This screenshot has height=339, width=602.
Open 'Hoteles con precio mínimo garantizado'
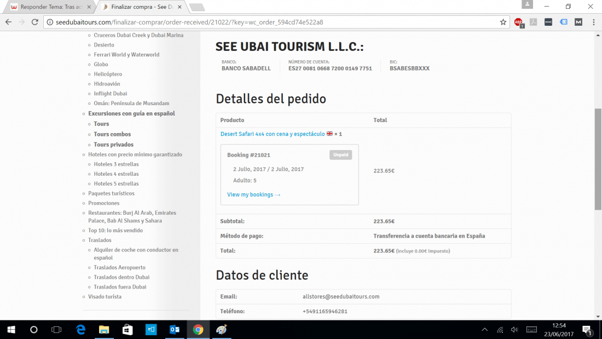coord(135,154)
